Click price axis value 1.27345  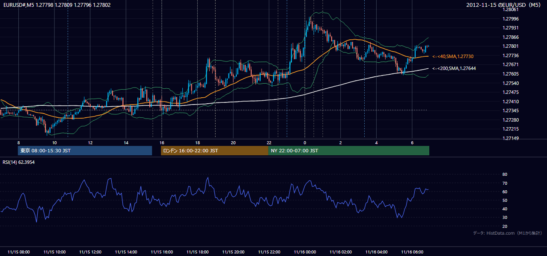pos(511,111)
